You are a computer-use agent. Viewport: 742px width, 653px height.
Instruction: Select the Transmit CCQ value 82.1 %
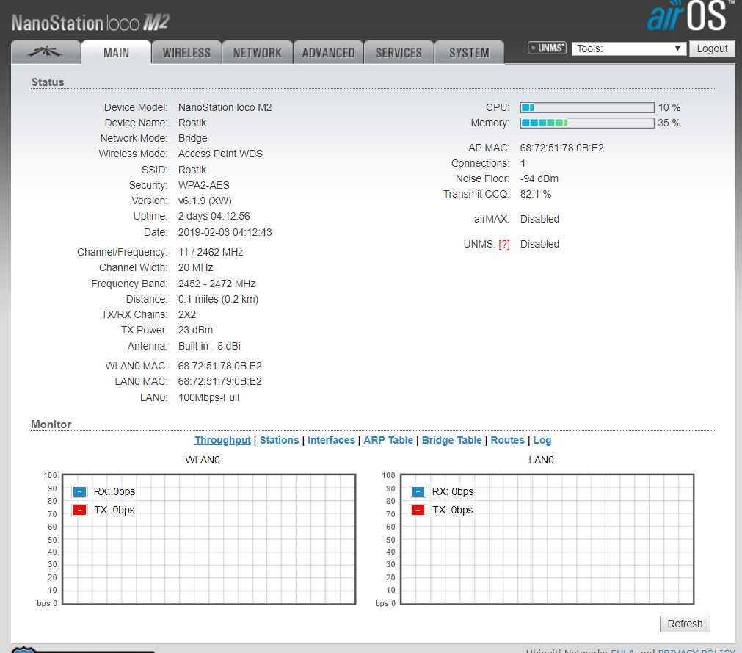[536, 194]
